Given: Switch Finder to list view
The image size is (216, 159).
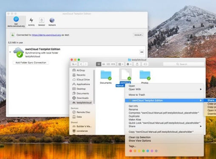Looking at the screenshot, I should tap(104, 64).
